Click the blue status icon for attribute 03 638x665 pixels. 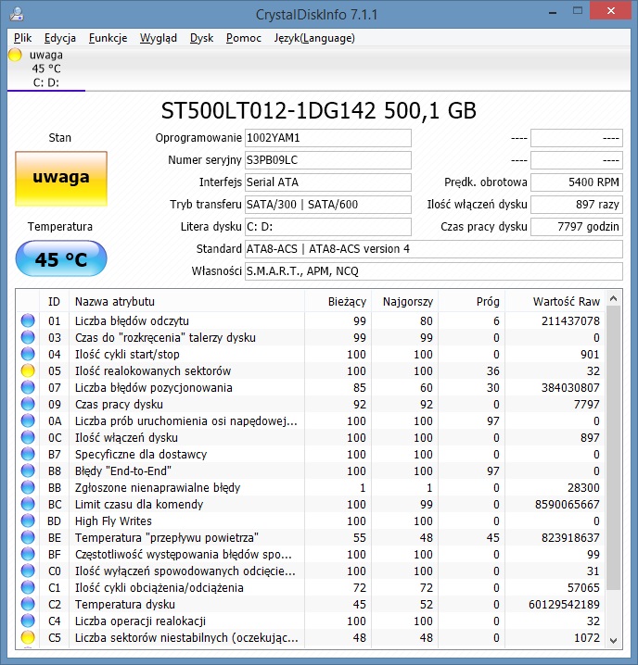(28, 337)
